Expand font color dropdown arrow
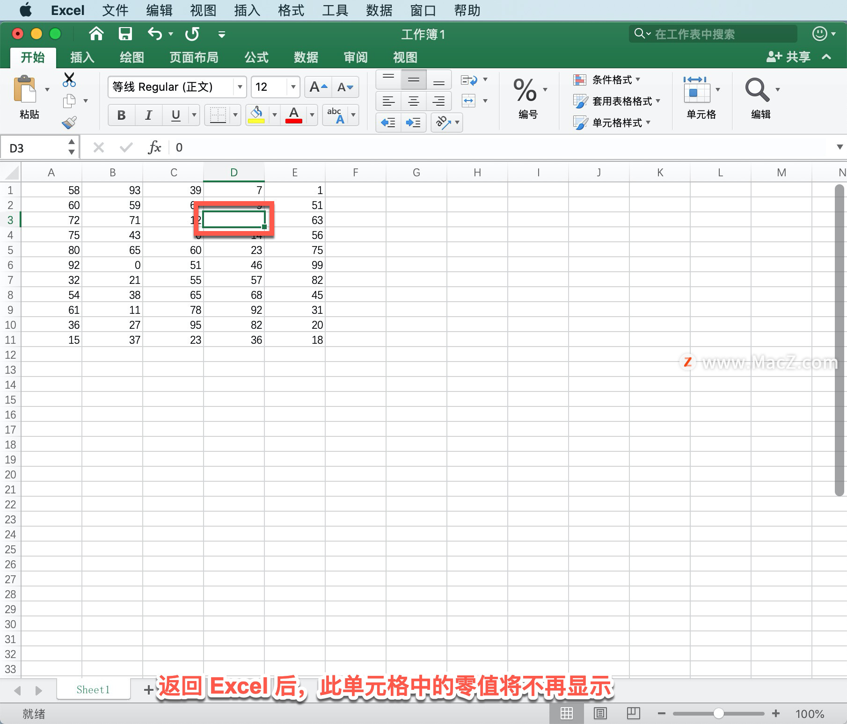 click(312, 115)
